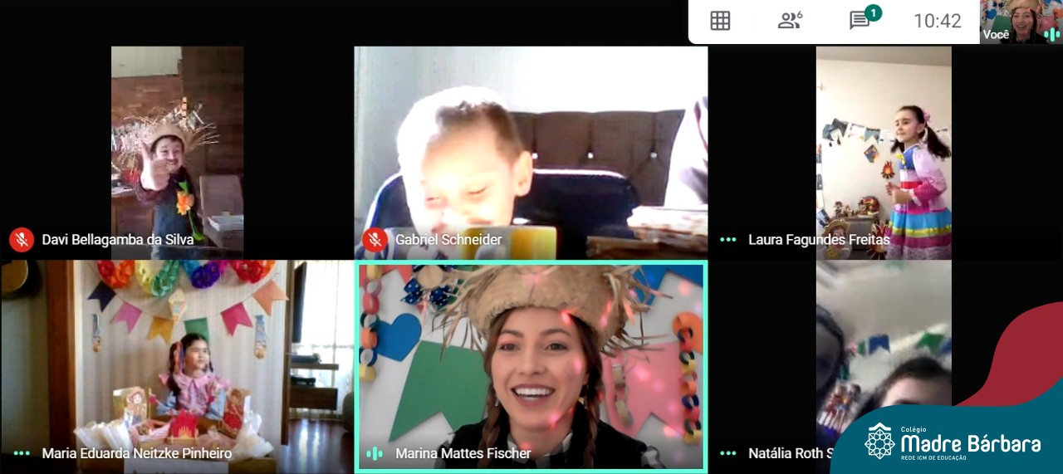Screen dimensions: 1063x474
Task: Open the chat messages icon
Action: [860, 21]
